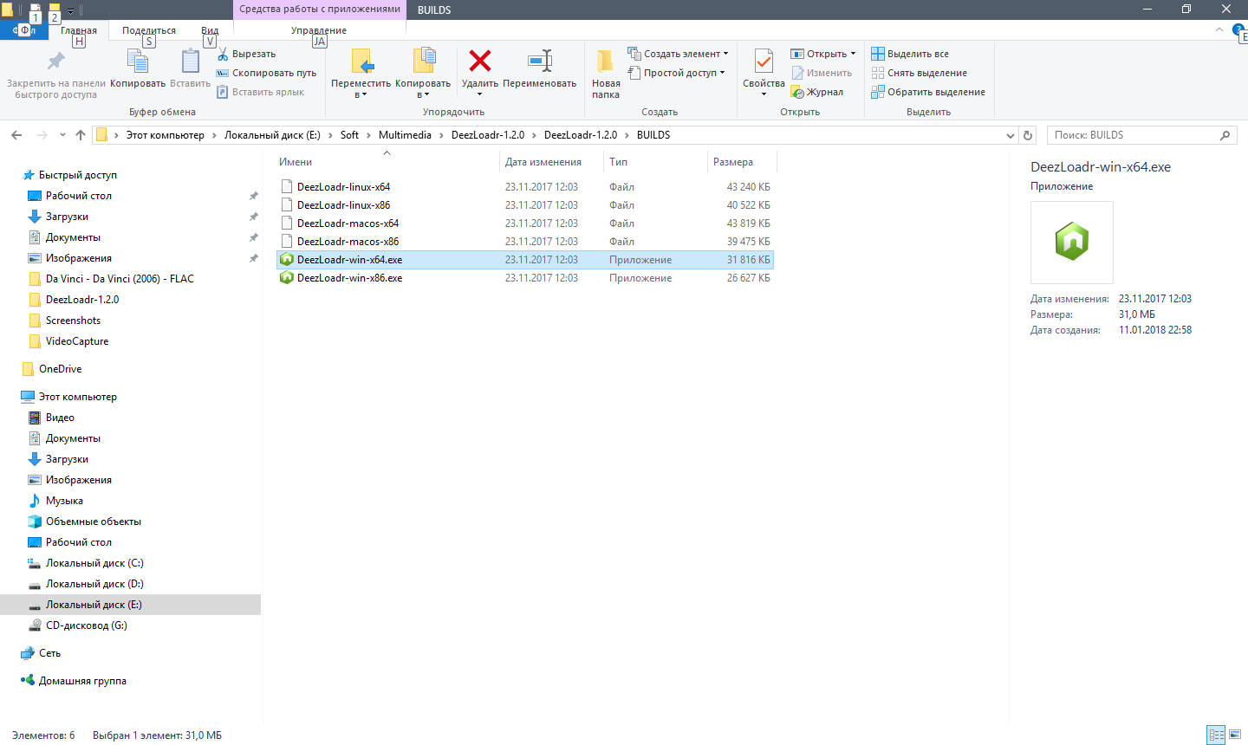Viewport: 1248px width, 745px height.
Task: Delete selection with red X Удалить icon
Action: [x=480, y=61]
